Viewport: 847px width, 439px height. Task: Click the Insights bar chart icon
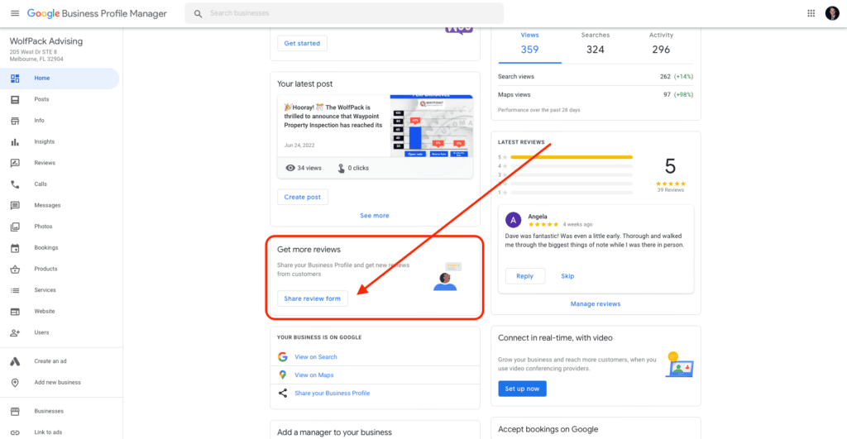pos(15,142)
